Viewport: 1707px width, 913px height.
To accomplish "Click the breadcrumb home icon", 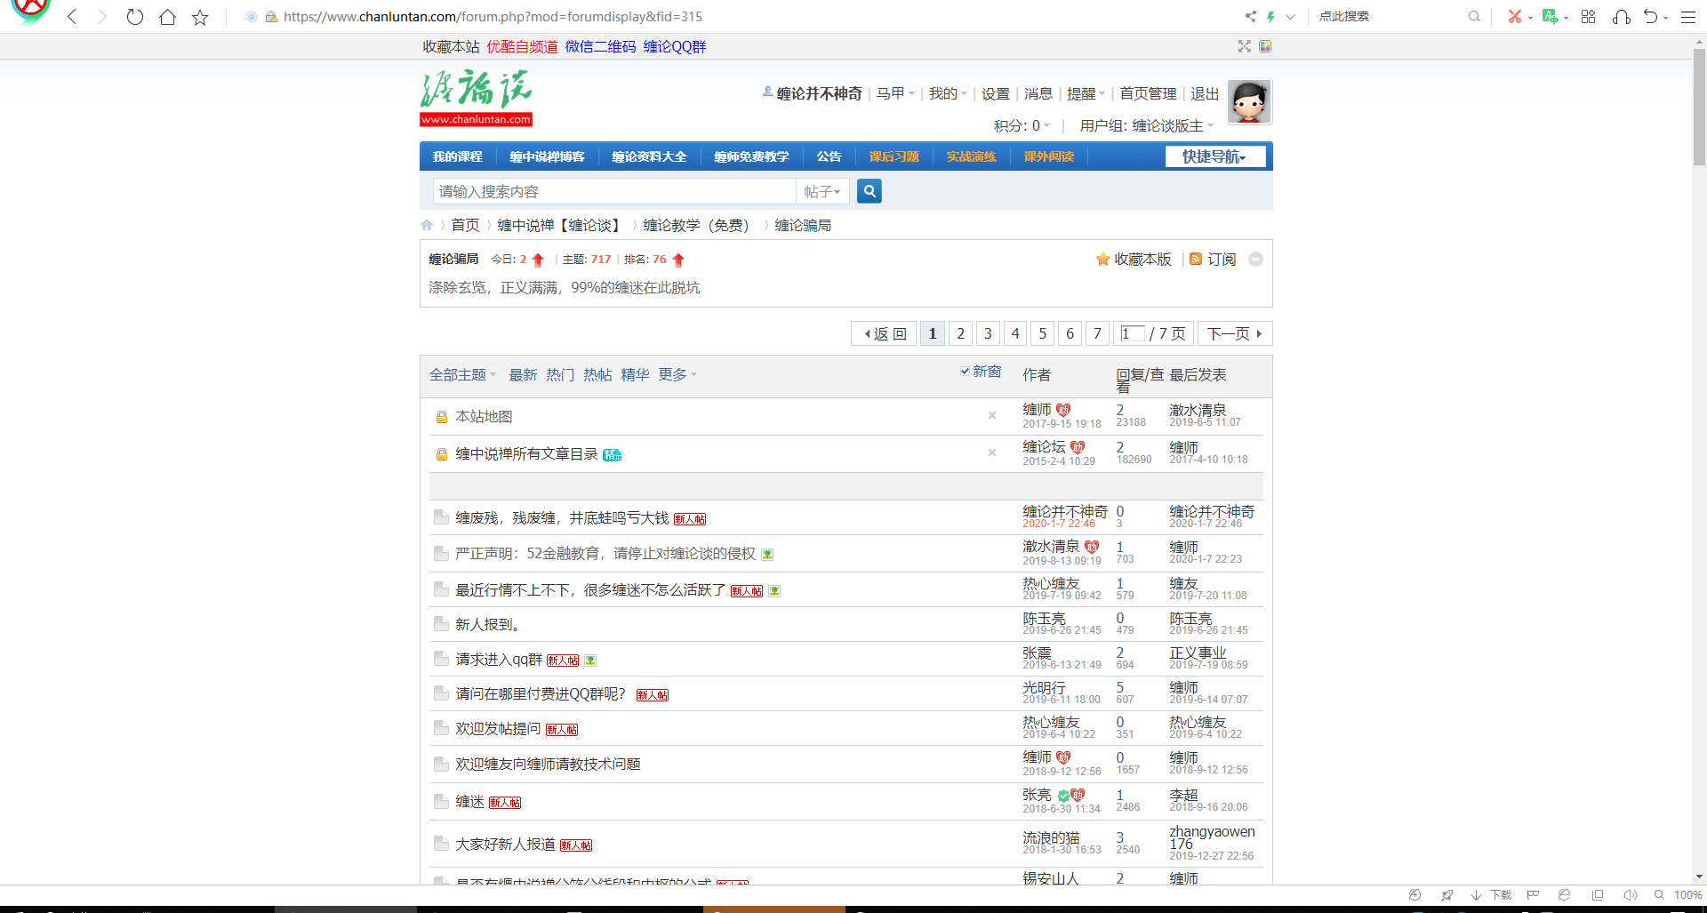I will [427, 226].
